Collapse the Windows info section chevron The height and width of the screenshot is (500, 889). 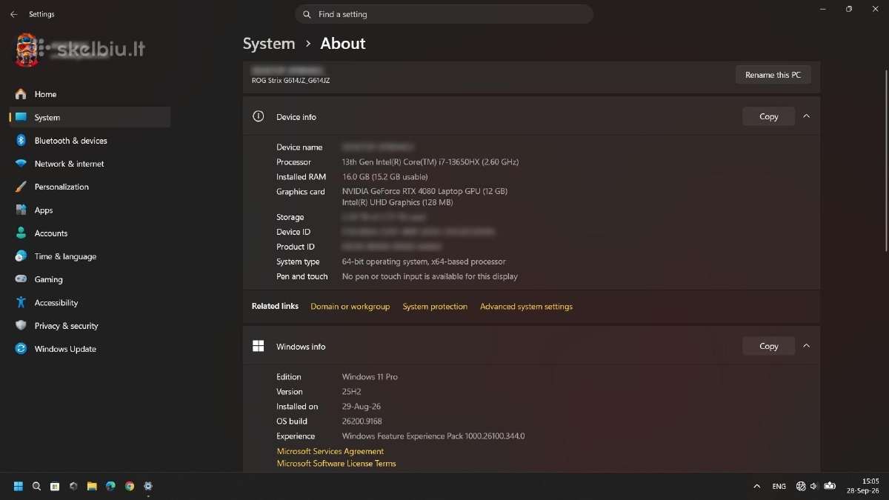(807, 346)
